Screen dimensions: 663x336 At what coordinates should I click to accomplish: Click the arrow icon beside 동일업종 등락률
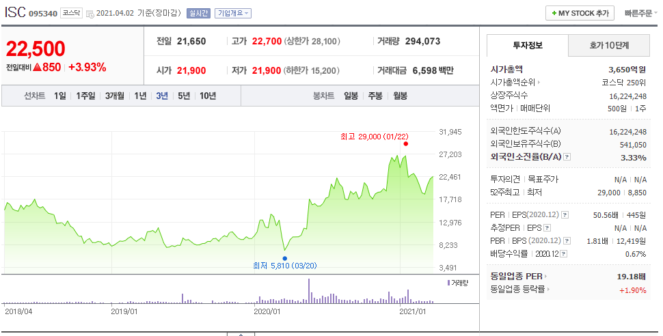548,290
